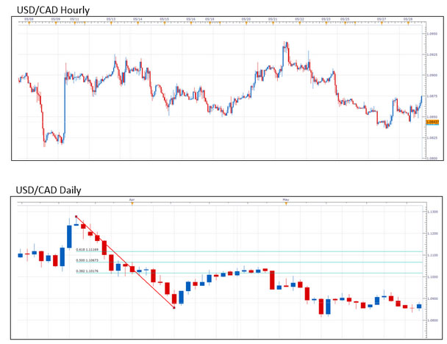
Task: Click the 0.618 1.11169 Fibonacci level label
Action: tap(87, 250)
